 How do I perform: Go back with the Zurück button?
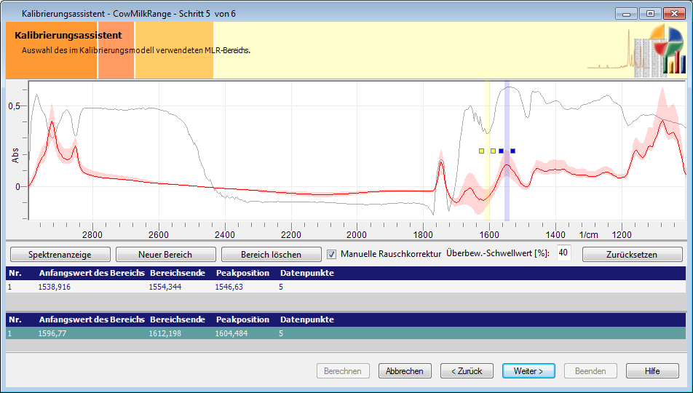coord(467,371)
